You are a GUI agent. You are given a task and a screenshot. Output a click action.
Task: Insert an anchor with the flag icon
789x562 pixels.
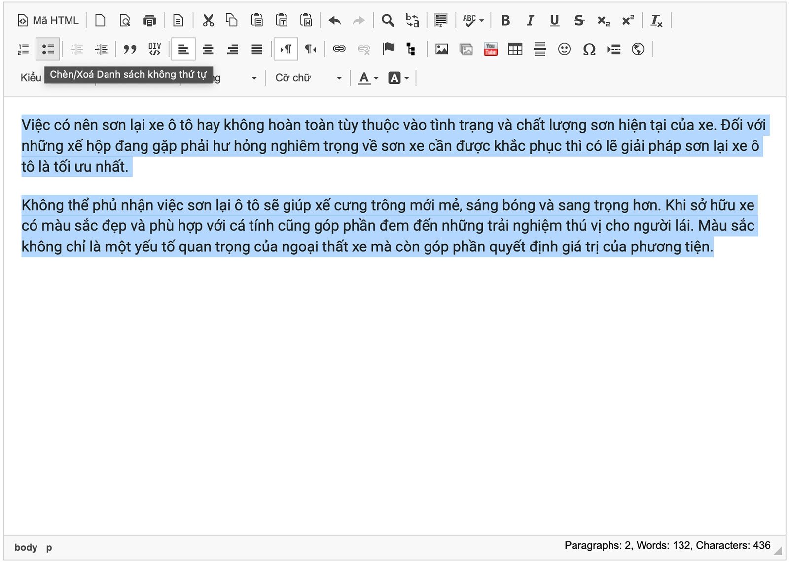tap(389, 49)
